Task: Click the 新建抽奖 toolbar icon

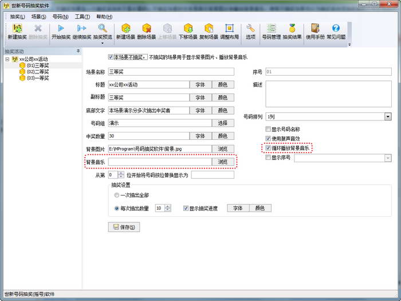Action: coord(17,31)
